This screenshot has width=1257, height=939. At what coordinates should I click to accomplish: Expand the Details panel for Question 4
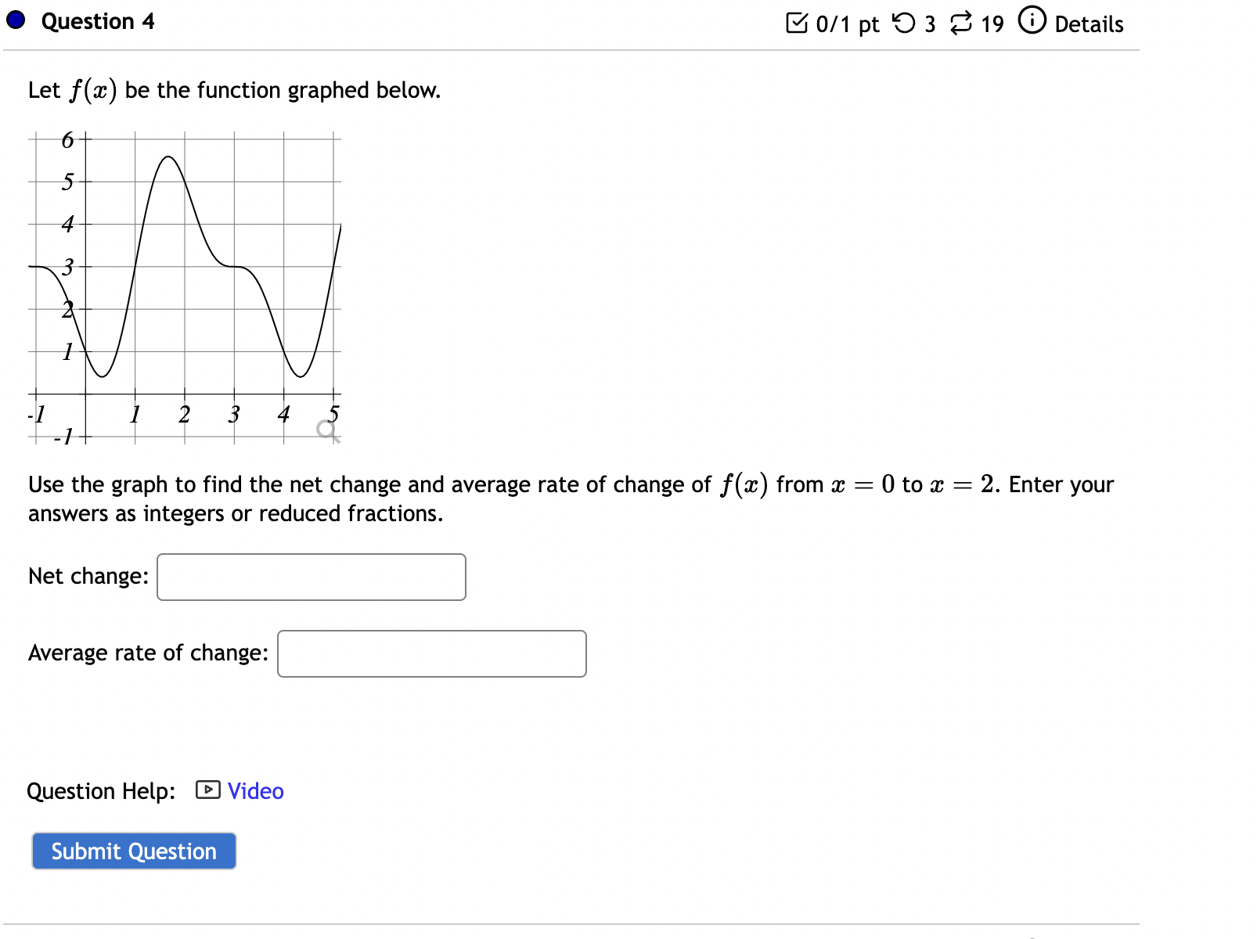tap(1090, 24)
